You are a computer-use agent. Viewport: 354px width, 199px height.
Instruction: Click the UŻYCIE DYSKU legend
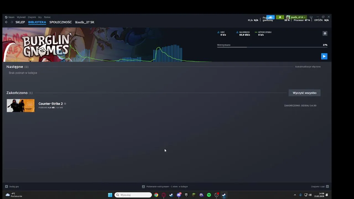[x=263, y=33]
